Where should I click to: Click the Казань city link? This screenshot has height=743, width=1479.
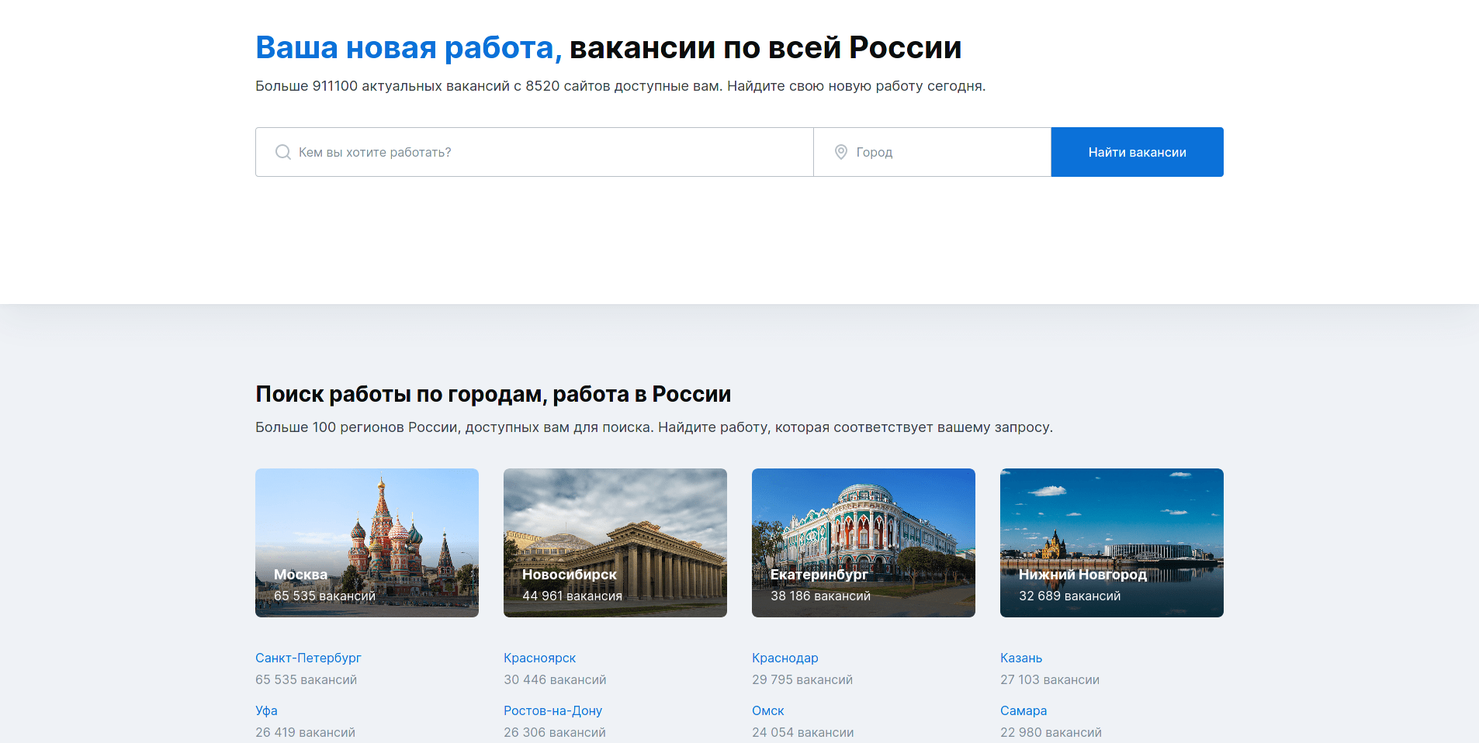[1020, 658]
